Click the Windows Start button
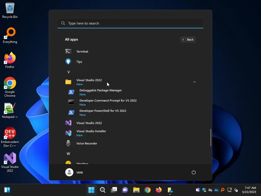Screen dimensions: 261x196 92,190
